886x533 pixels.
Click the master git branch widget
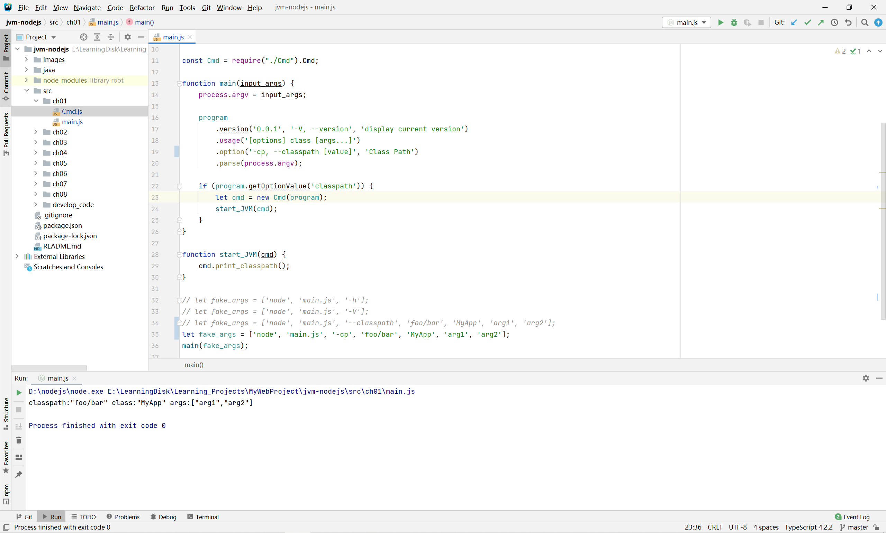point(854,527)
